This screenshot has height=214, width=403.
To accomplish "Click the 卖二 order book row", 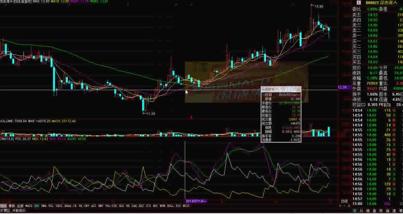I will (377, 30).
